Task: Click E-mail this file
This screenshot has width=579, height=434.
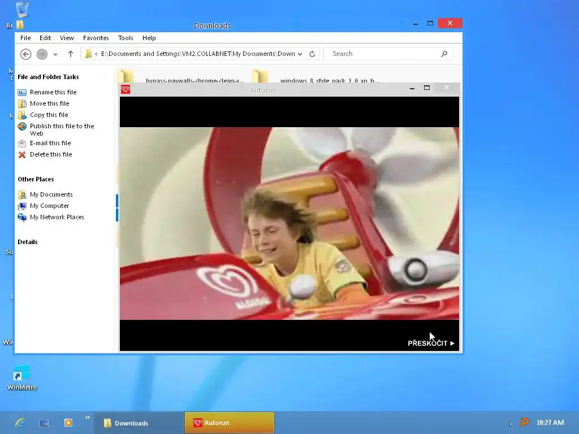Action: (x=50, y=143)
